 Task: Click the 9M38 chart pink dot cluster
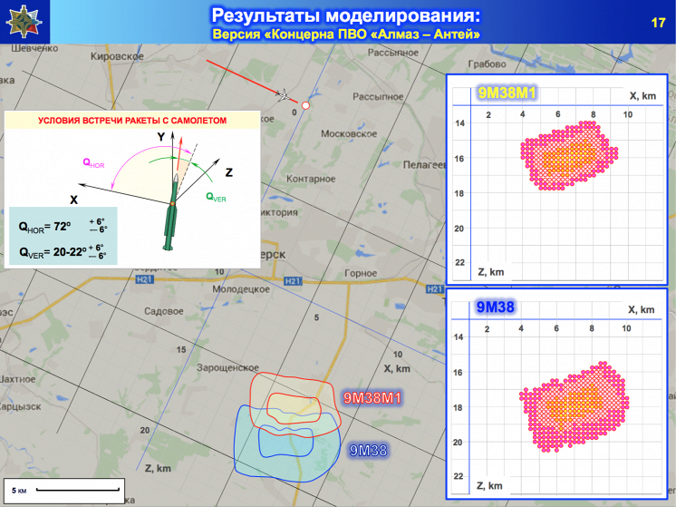click(575, 407)
